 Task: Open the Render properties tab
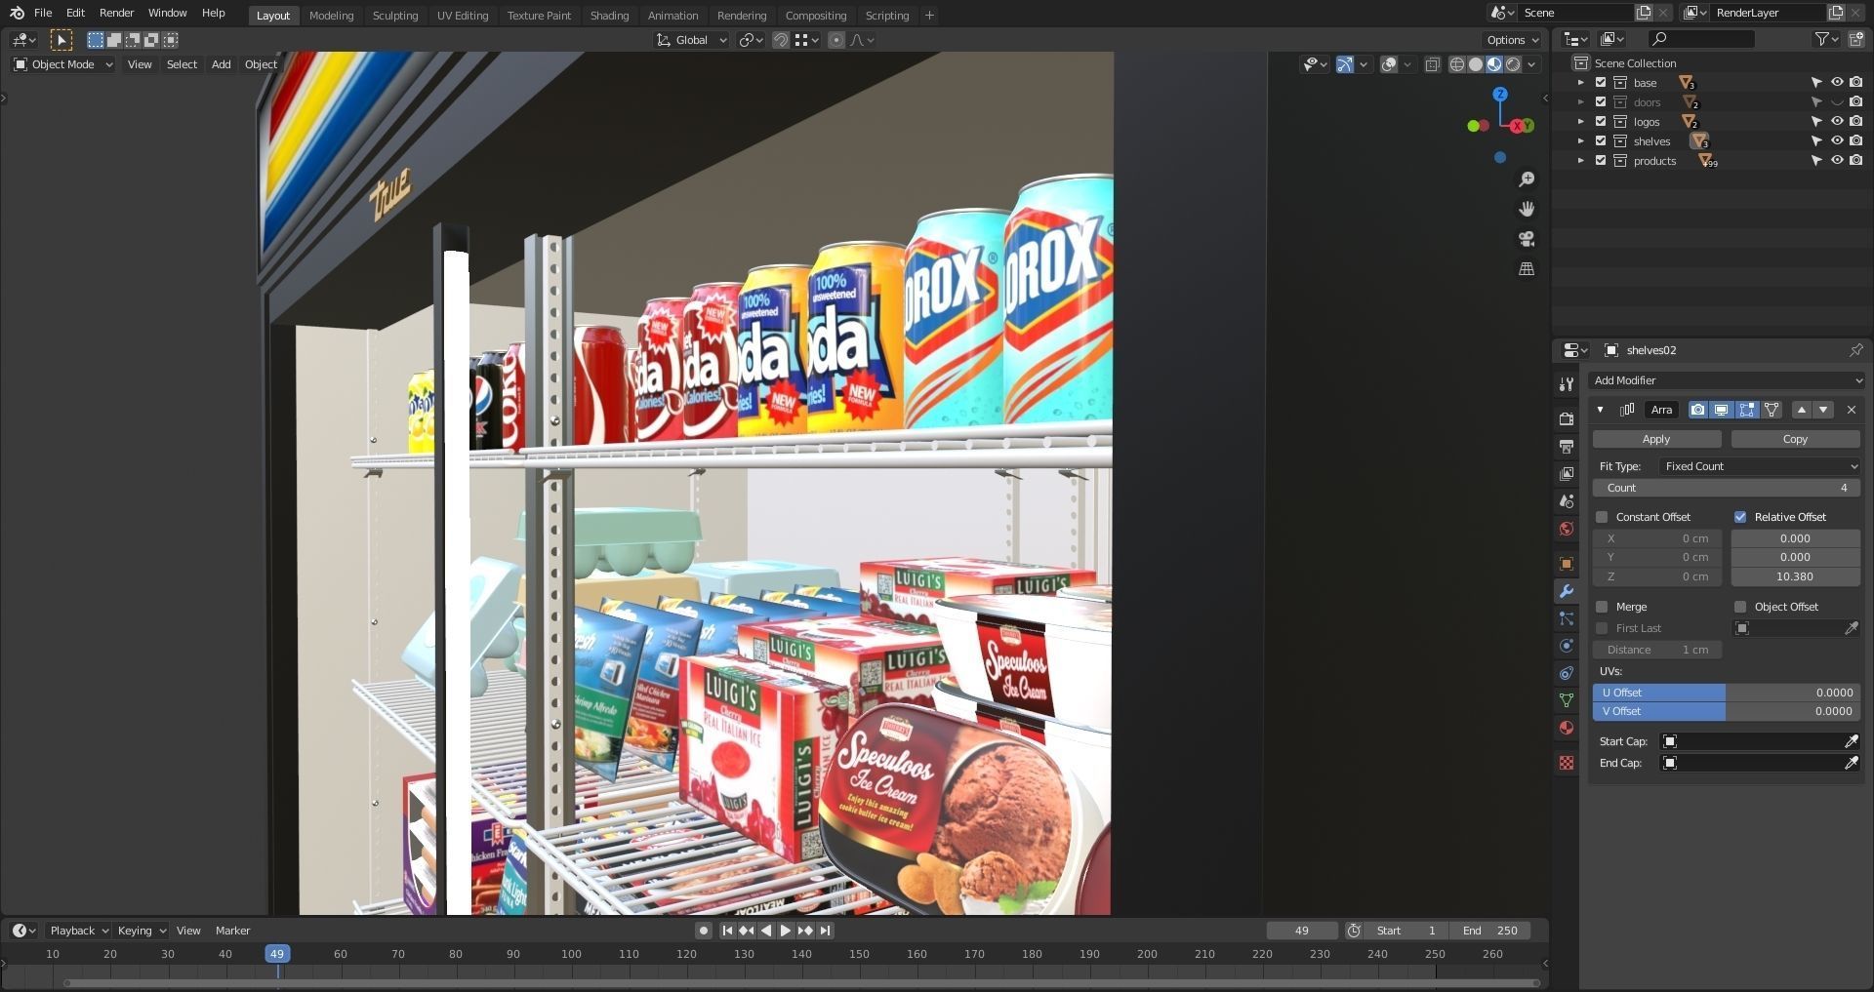point(1567,418)
